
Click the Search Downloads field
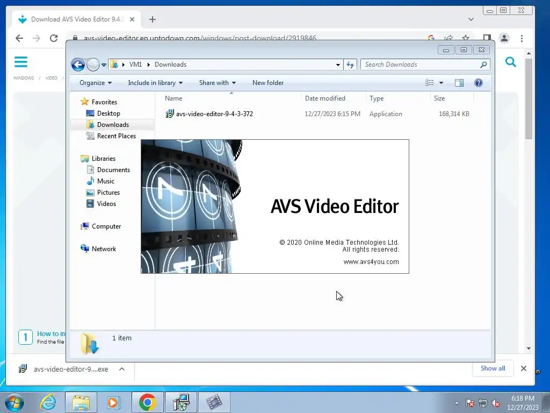click(425, 65)
